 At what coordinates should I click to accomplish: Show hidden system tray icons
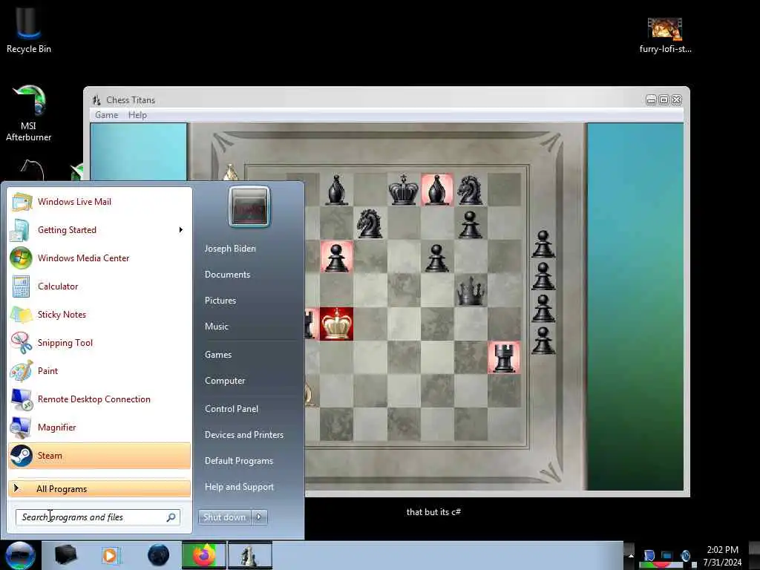coord(631,555)
